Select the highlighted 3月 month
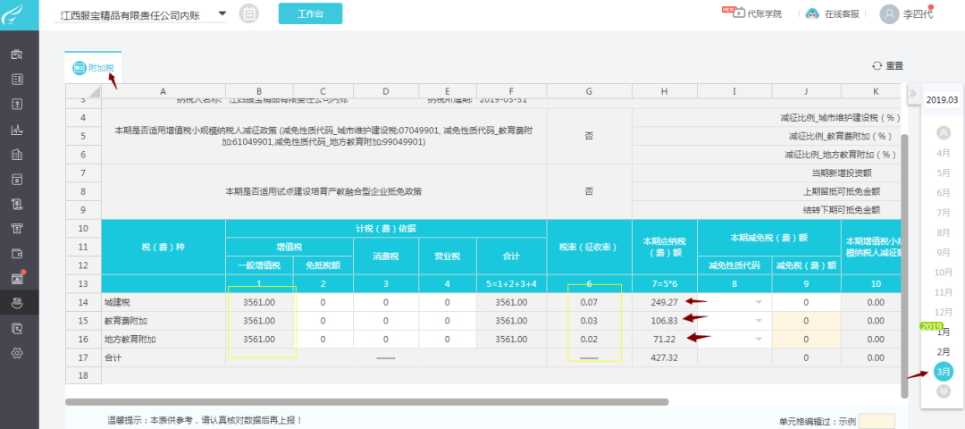 point(943,371)
